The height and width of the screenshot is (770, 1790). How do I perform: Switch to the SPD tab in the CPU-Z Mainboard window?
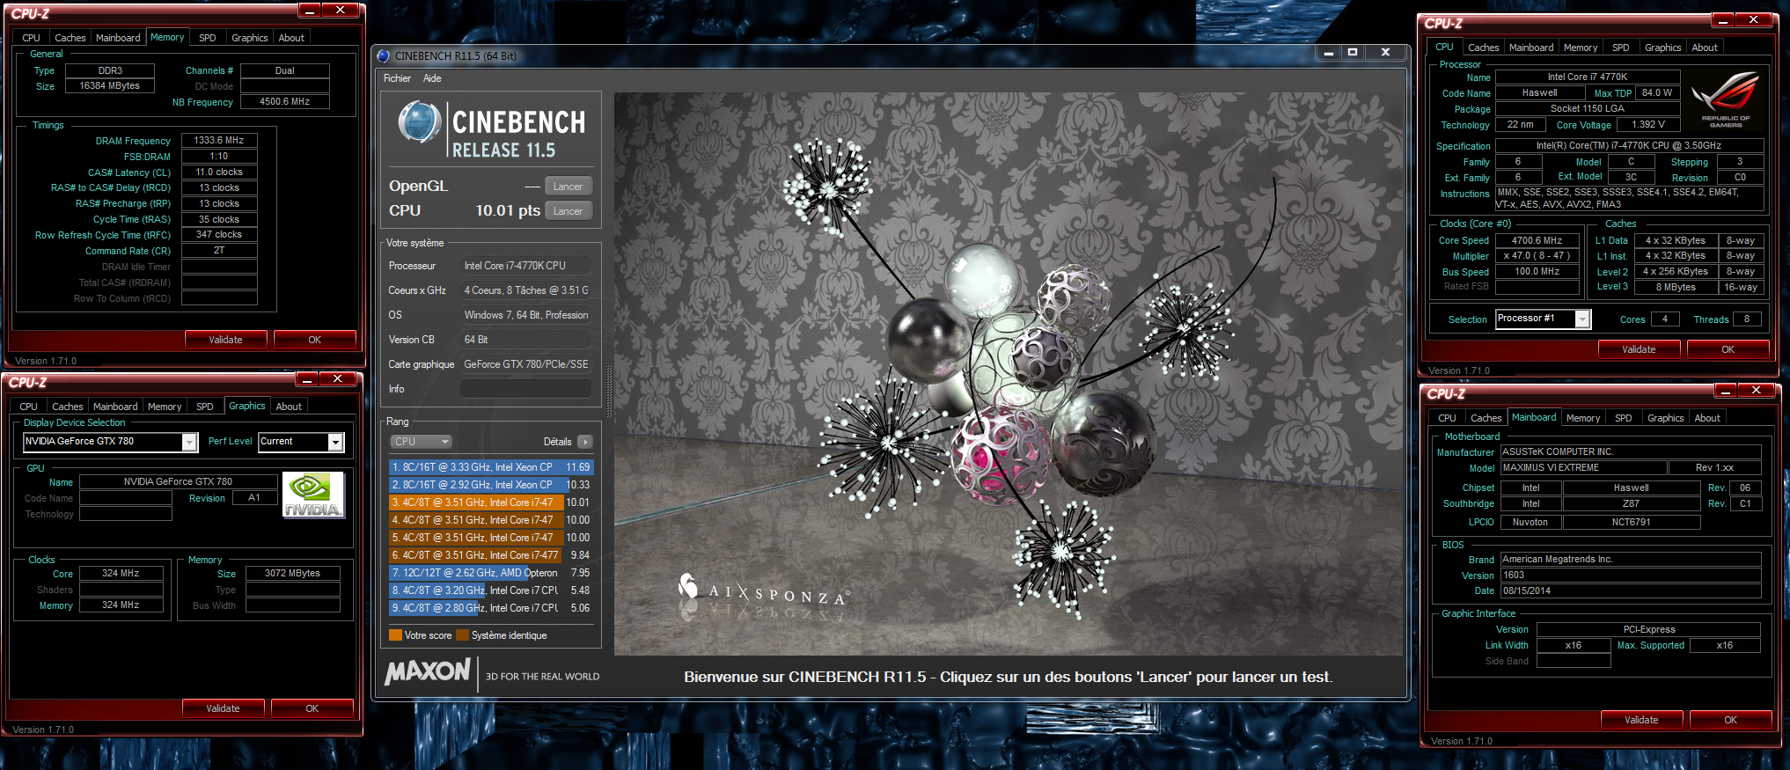1624,418
